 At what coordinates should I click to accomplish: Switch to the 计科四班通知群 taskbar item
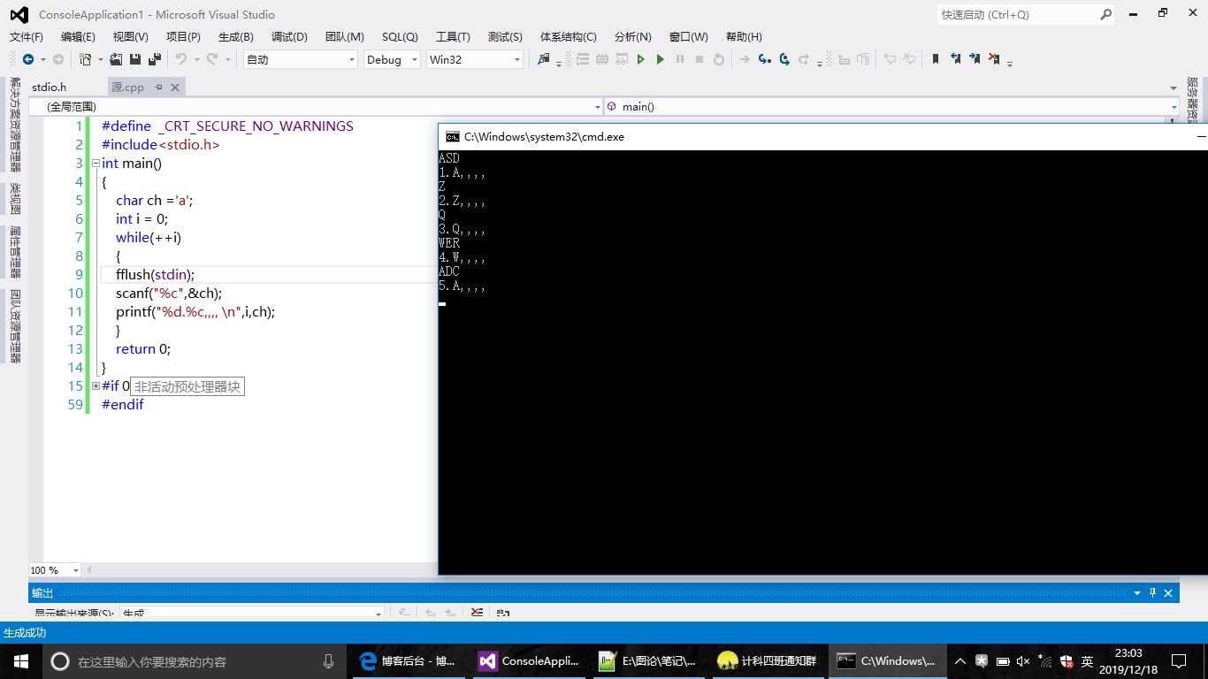tap(769, 660)
